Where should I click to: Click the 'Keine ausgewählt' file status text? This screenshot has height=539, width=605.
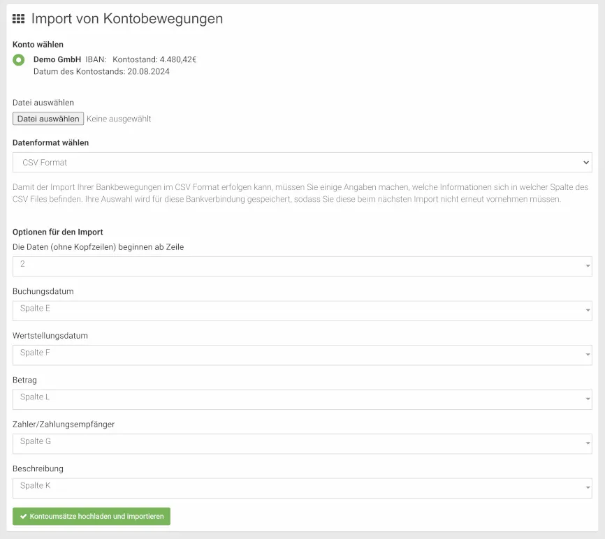119,119
